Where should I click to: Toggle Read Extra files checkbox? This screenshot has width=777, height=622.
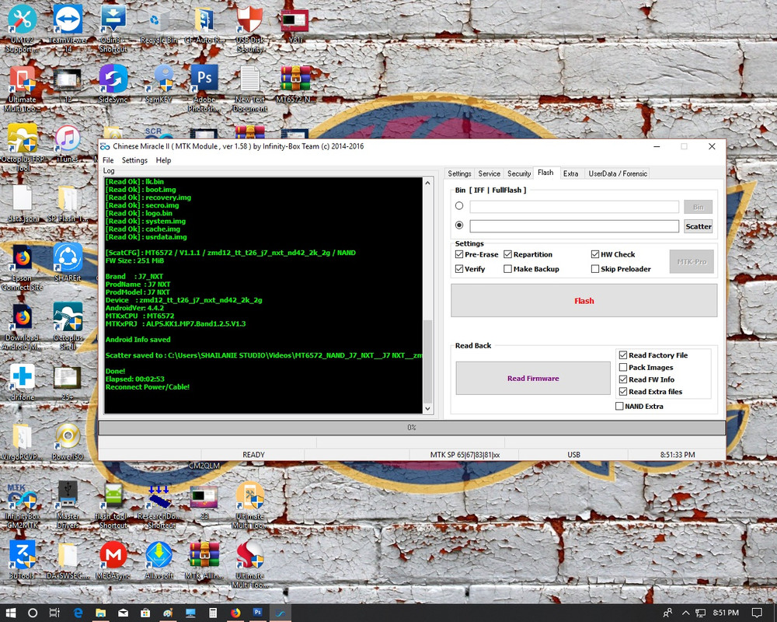(x=623, y=392)
